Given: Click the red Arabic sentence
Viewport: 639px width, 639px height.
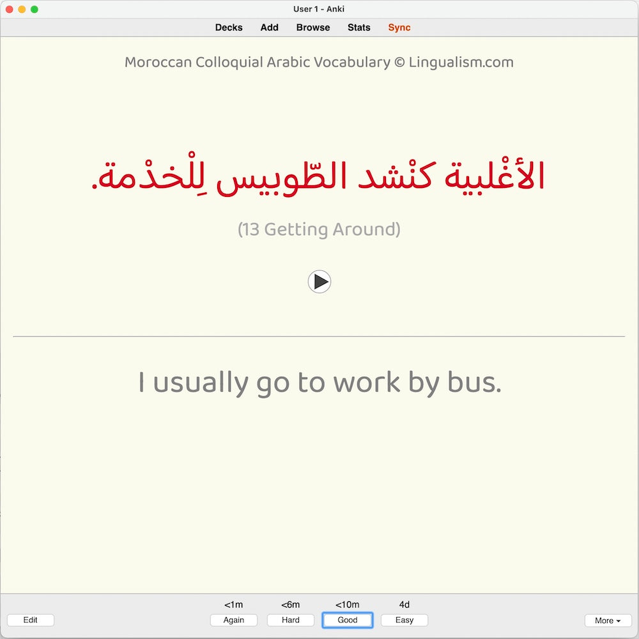Looking at the screenshot, I should 319,173.
